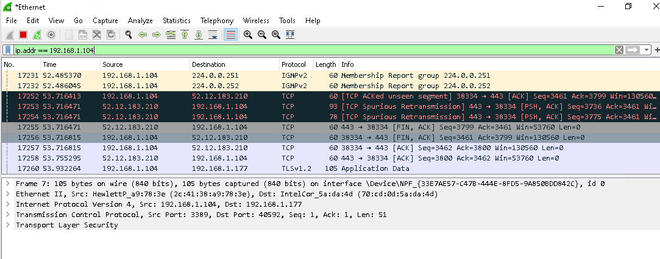
Task: Select packet 17231 IGMPv2 row
Action: tap(330, 76)
